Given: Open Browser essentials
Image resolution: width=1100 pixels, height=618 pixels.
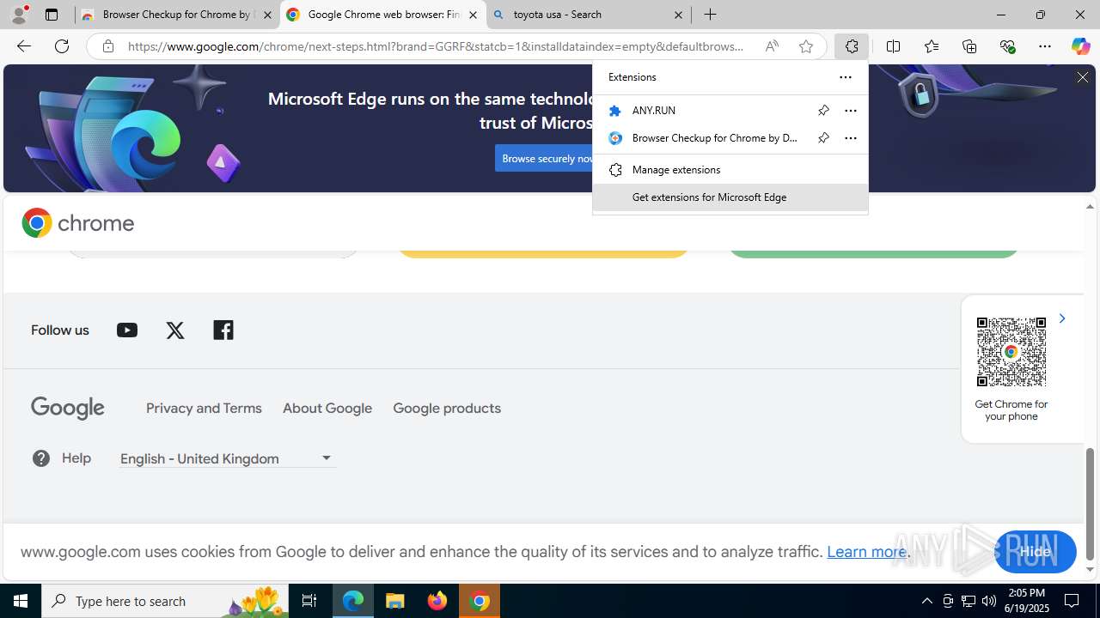Looking at the screenshot, I should (x=1007, y=46).
